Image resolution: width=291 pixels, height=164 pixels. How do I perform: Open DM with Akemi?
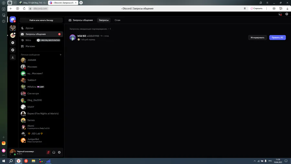click(x=41, y=127)
